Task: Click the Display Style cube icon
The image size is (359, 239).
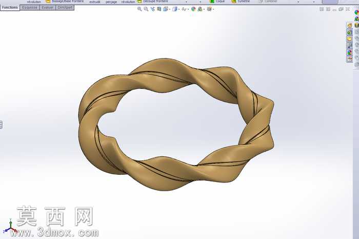Action: coord(175,9)
